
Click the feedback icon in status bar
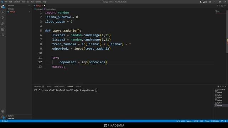[x=222, y=121]
